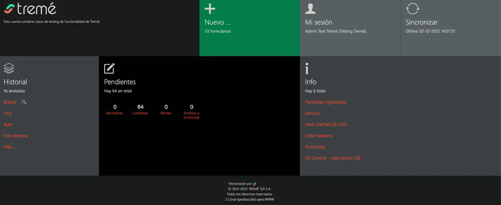Click the small Tremé logo in footer
The image size is (501, 205).
click(x=255, y=184)
